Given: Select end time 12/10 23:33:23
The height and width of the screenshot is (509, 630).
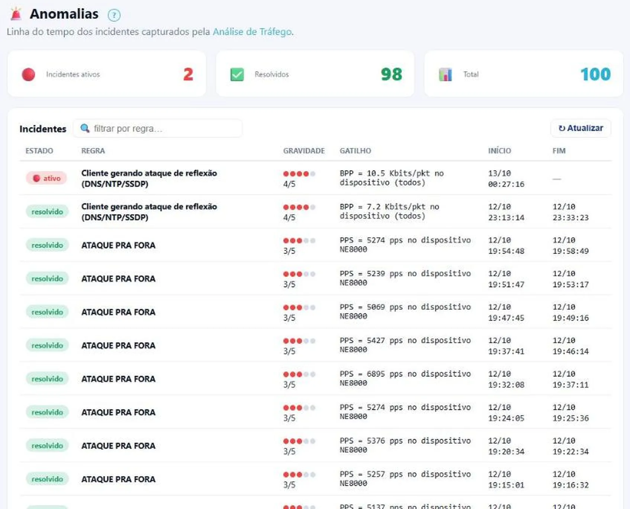Looking at the screenshot, I should [x=570, y=212].
